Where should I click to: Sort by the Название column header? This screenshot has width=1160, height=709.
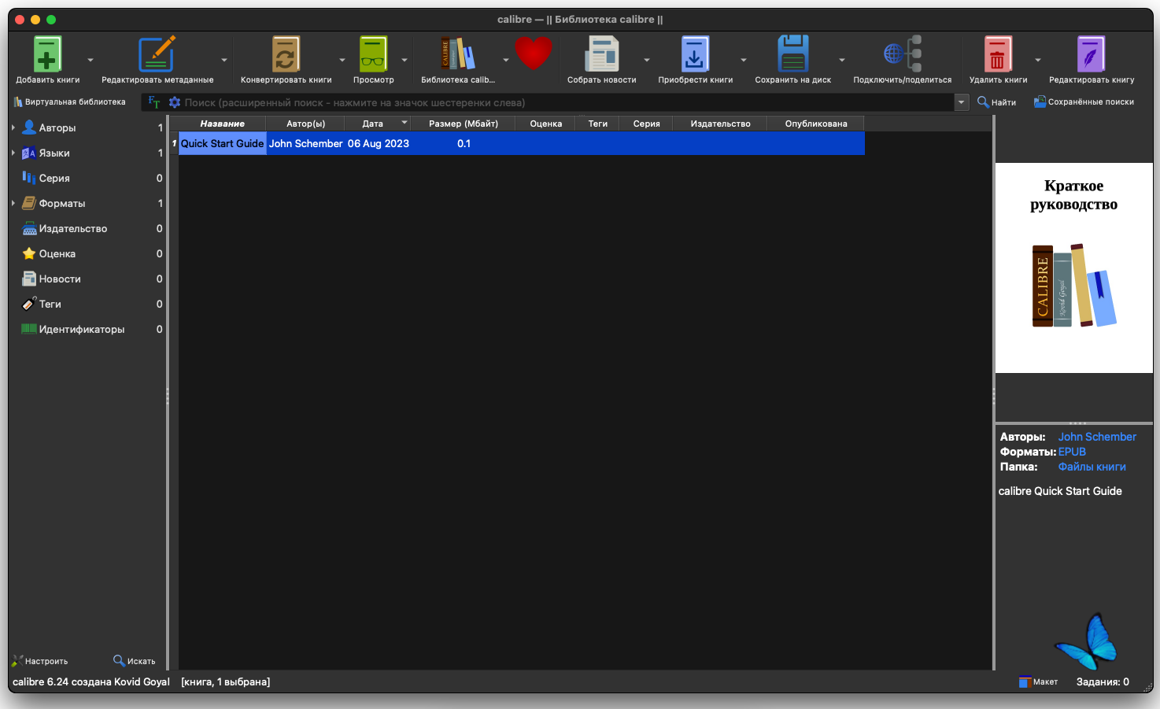[222, 124]
